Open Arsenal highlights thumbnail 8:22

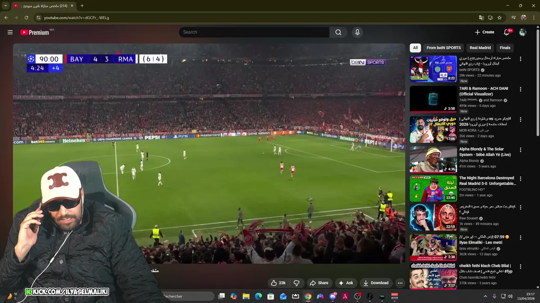[x=433, y=69]
